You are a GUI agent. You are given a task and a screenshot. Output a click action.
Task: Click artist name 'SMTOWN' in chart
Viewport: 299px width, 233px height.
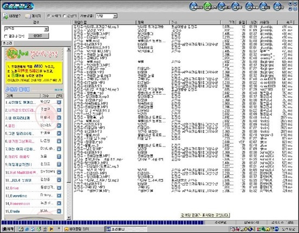(48, 172)
